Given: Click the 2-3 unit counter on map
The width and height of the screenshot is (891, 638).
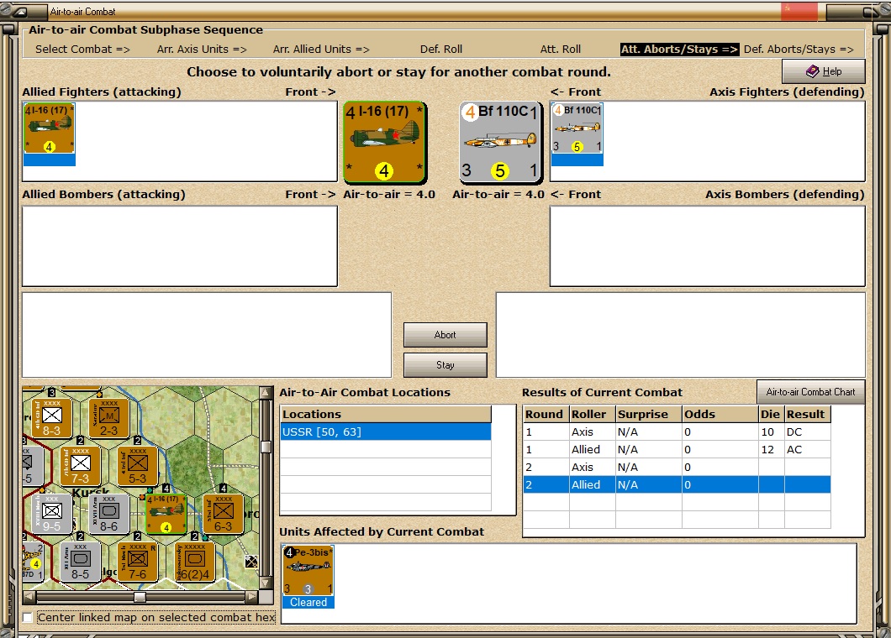Looking at the screenshot, I should [x=109, y=418].
